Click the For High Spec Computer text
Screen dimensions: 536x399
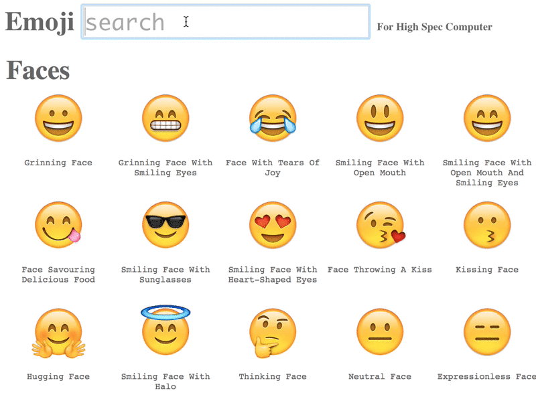tap(435, 27)
